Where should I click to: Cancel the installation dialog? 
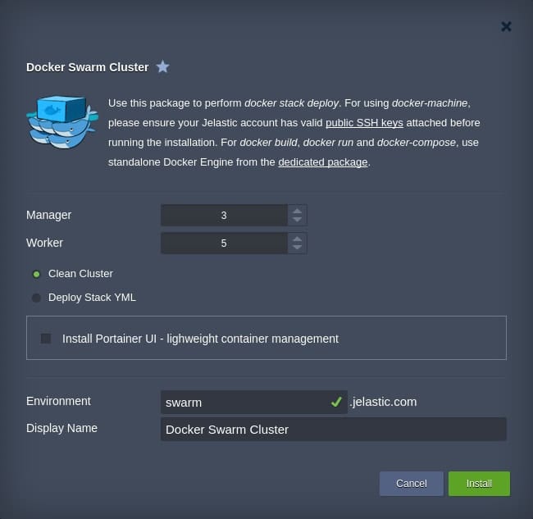(412, 483)
